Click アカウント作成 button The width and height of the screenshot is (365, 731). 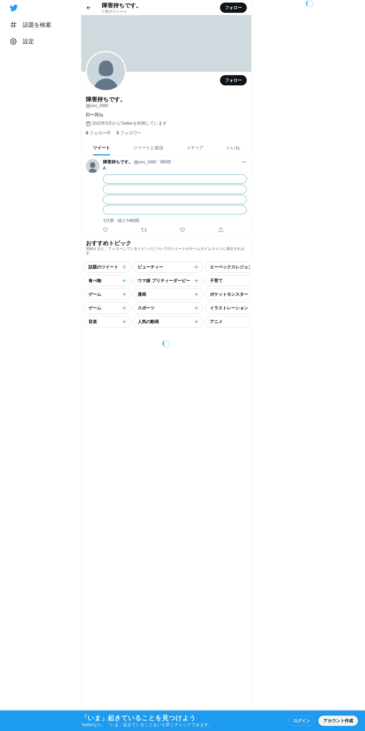tap(338, 720)
